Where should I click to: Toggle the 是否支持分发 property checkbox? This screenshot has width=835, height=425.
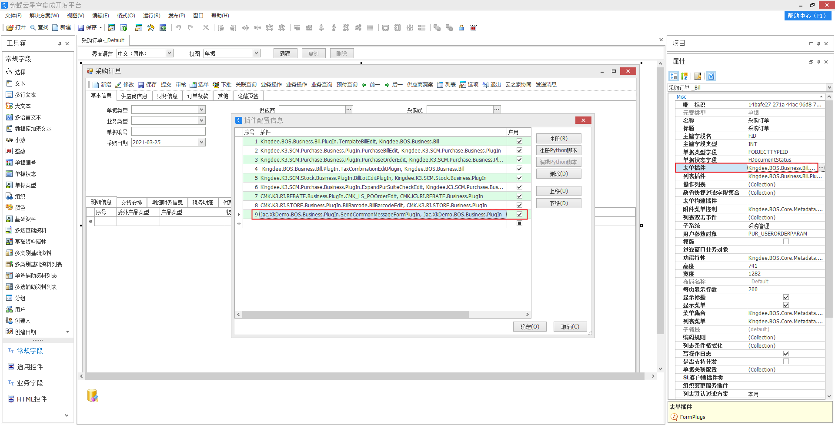[786, 362]
